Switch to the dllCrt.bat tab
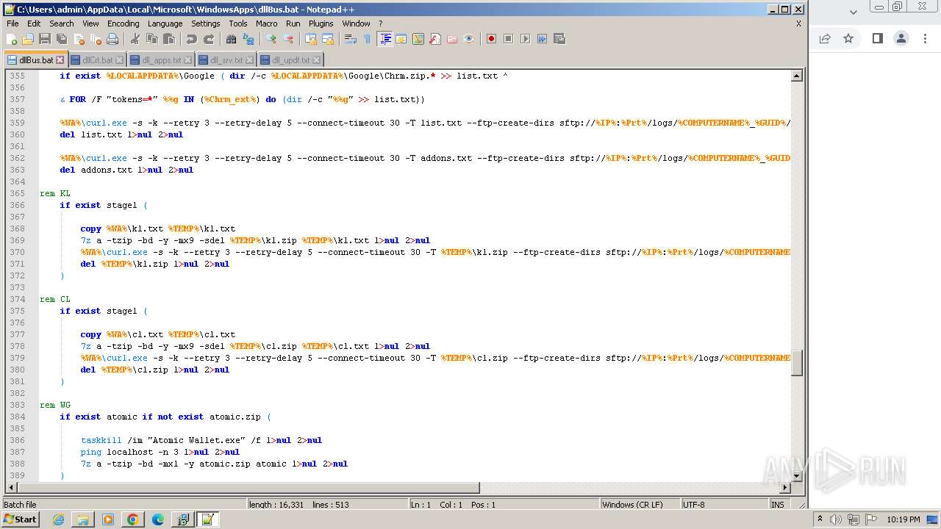The height and width of the screenshot is (529, 941). [97, 60]
